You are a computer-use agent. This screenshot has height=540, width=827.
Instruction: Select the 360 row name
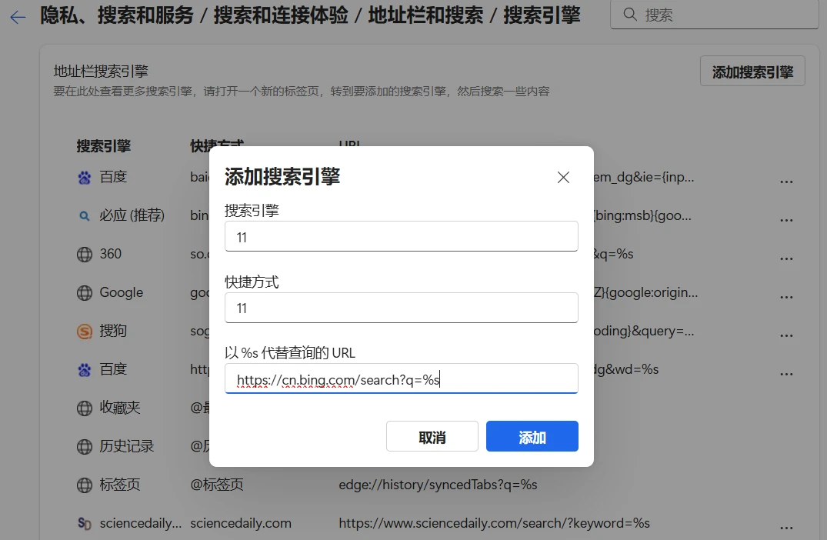click(111, 254)
